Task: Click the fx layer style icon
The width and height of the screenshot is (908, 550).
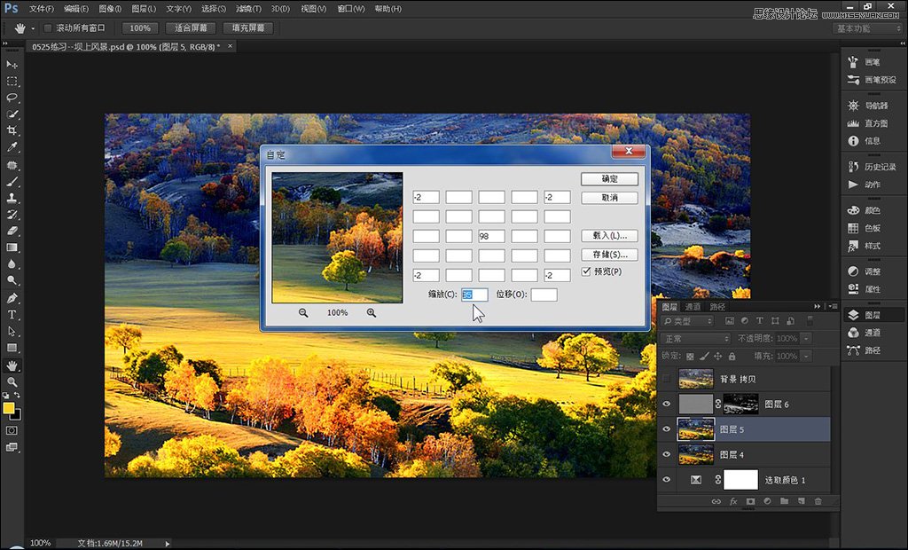Action: coord(733,501)
